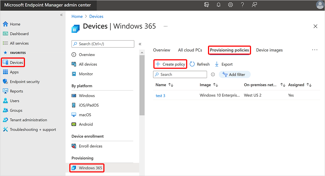Viewport: 325px width, 176px height.
Task: Collapse the Devices side menu
Action: [x=140, y=44]
